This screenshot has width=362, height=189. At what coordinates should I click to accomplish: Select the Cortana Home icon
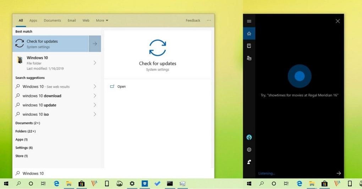(x=249, y=34)
